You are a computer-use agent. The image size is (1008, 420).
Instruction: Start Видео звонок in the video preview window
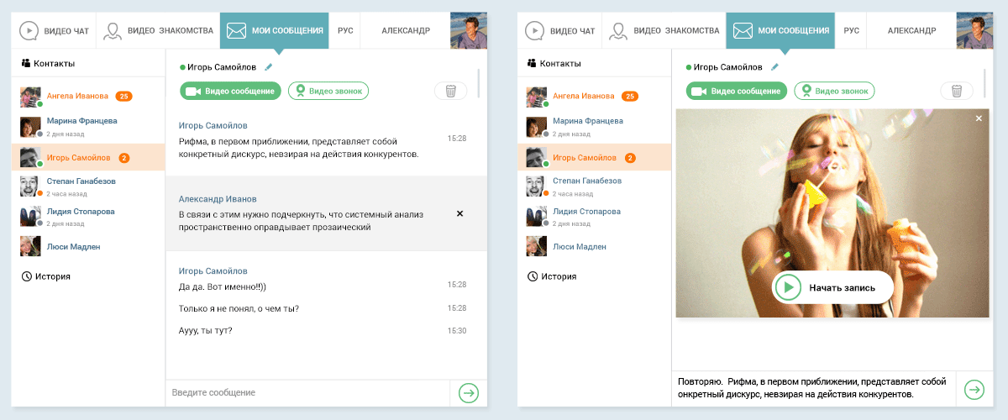(x=835, y=91)
